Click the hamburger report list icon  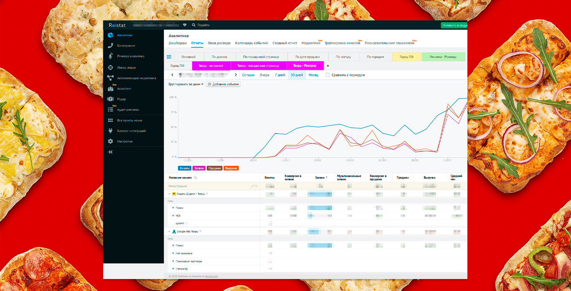pyautogui.click(x=169, y=57)
